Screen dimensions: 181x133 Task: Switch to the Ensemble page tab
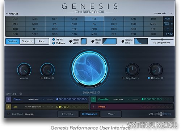point(68,114)
